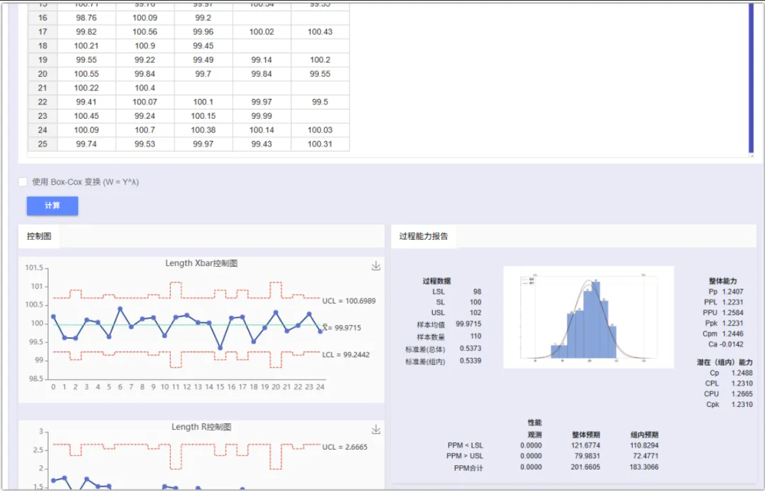Viewport: 765px width, 491px height.
Task: Click the UCL = 100.6989 label
Action: coord(349,300)
